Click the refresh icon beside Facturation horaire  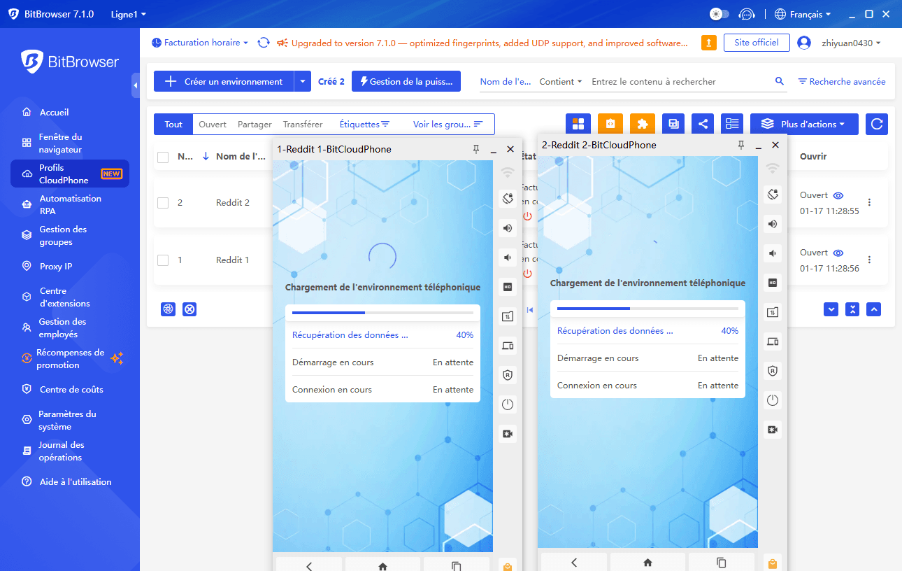[x=264, y=43]
